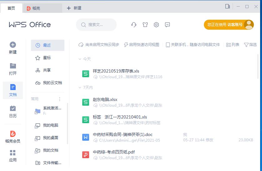Viewport: 262px width, 171px height.
Task: Toggle 列表 view mode
Action: click(x=233, y=45)
